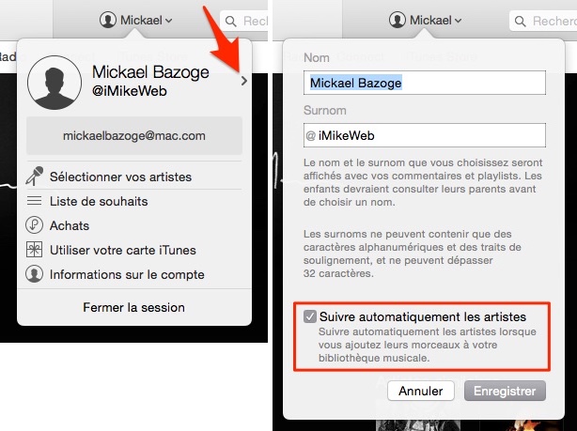Click the list icon next to Liste de souhaits
The height and width of the screenshot is (431, 577).
click(x=34, y=201)
